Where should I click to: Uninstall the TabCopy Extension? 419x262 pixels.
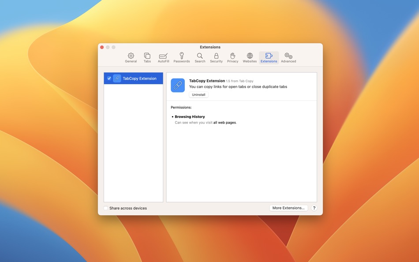(198, 95)
